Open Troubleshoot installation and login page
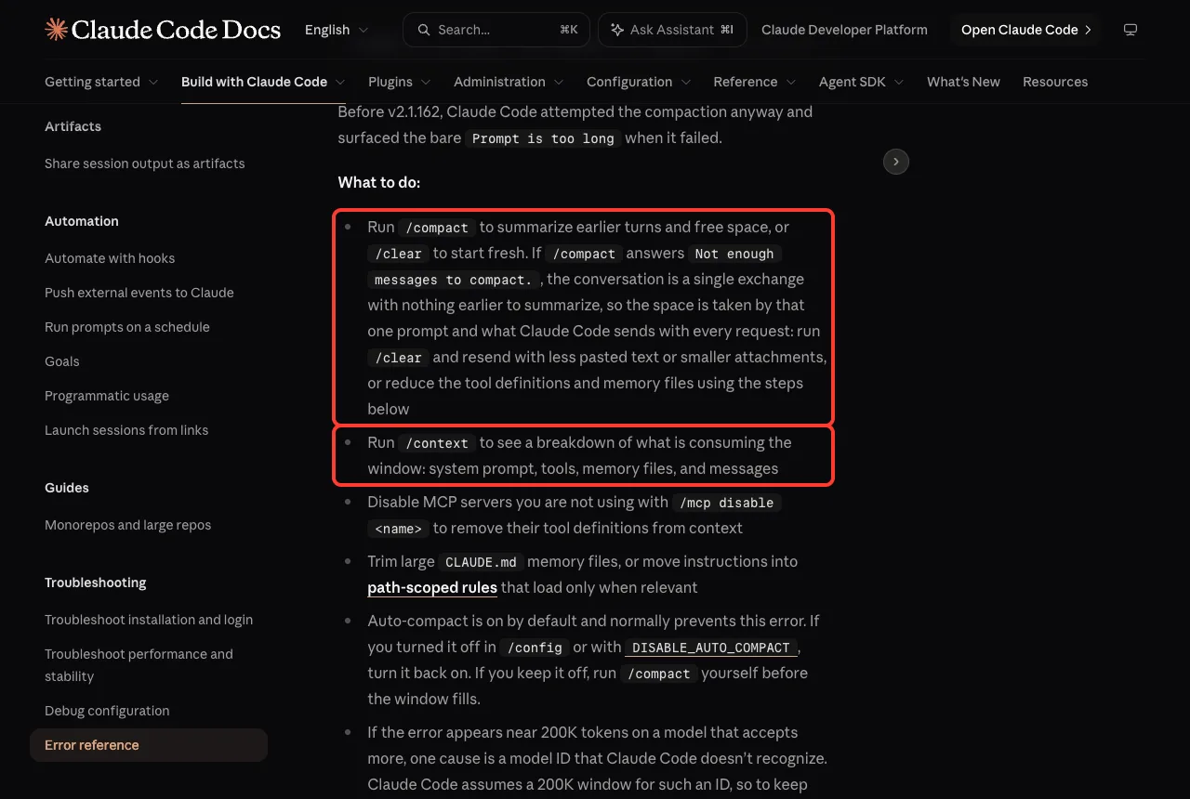 click(x=149, y=620)
